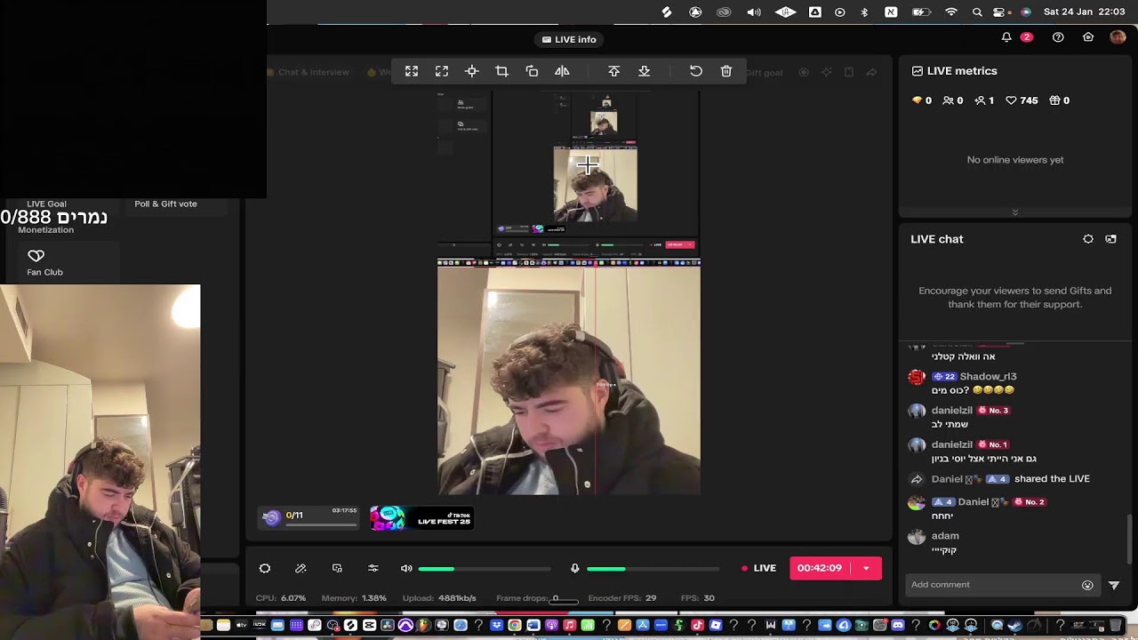Image resolution: width=1138 pixels, height=640 pixels.
Task: Pop out the LIVE chat window
Action: click(x=1110, y=239)
